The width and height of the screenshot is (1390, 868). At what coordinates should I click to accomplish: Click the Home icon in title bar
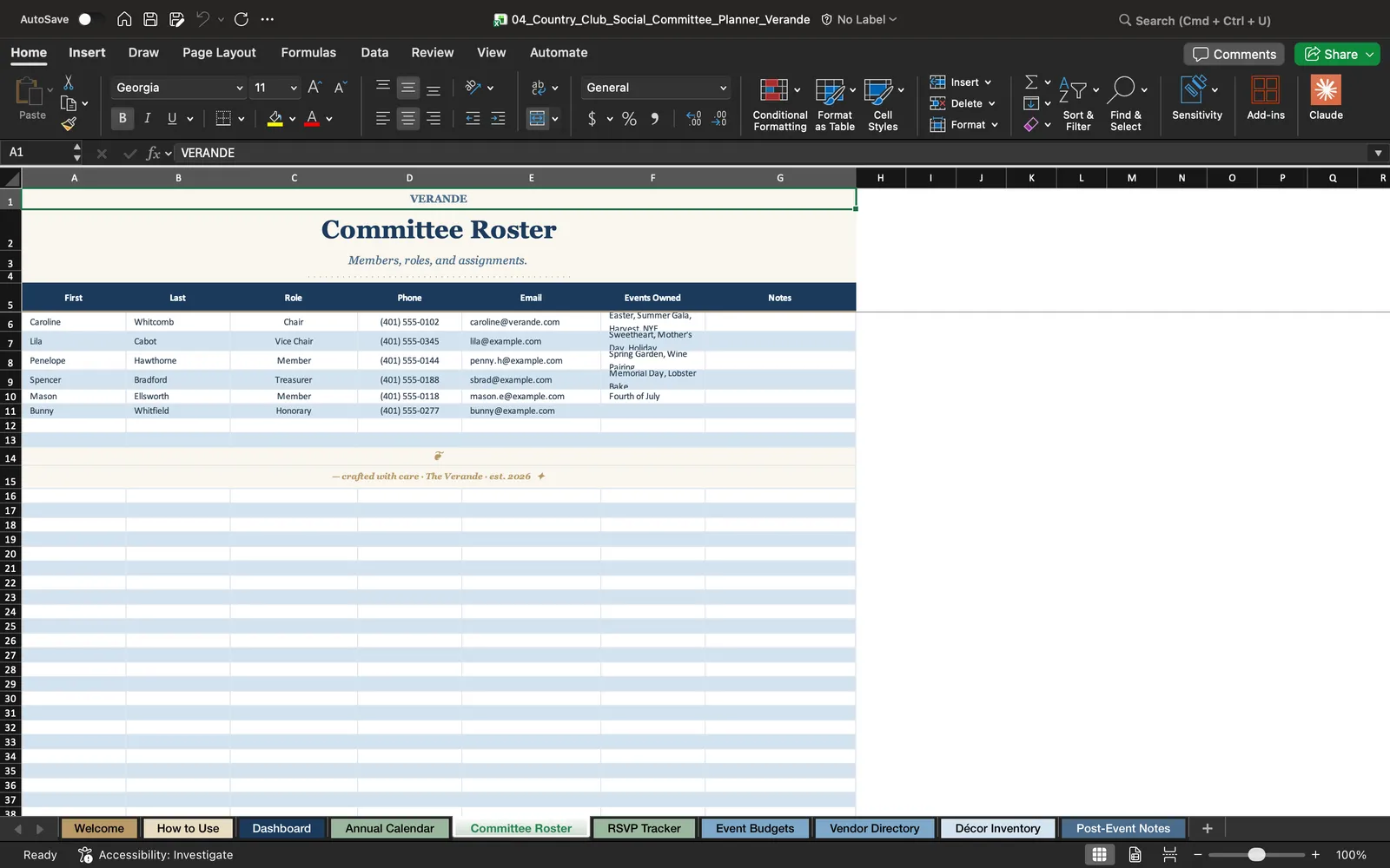tap(124, 19)
